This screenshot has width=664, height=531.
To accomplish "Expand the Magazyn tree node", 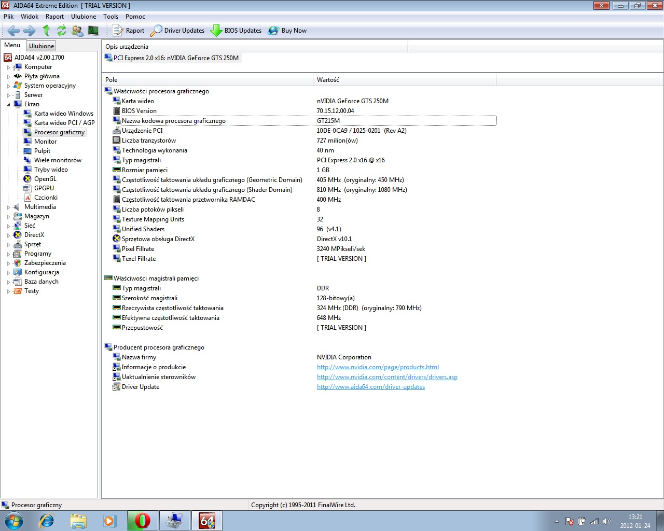I will pyautogui.click(x=8, y=217).
